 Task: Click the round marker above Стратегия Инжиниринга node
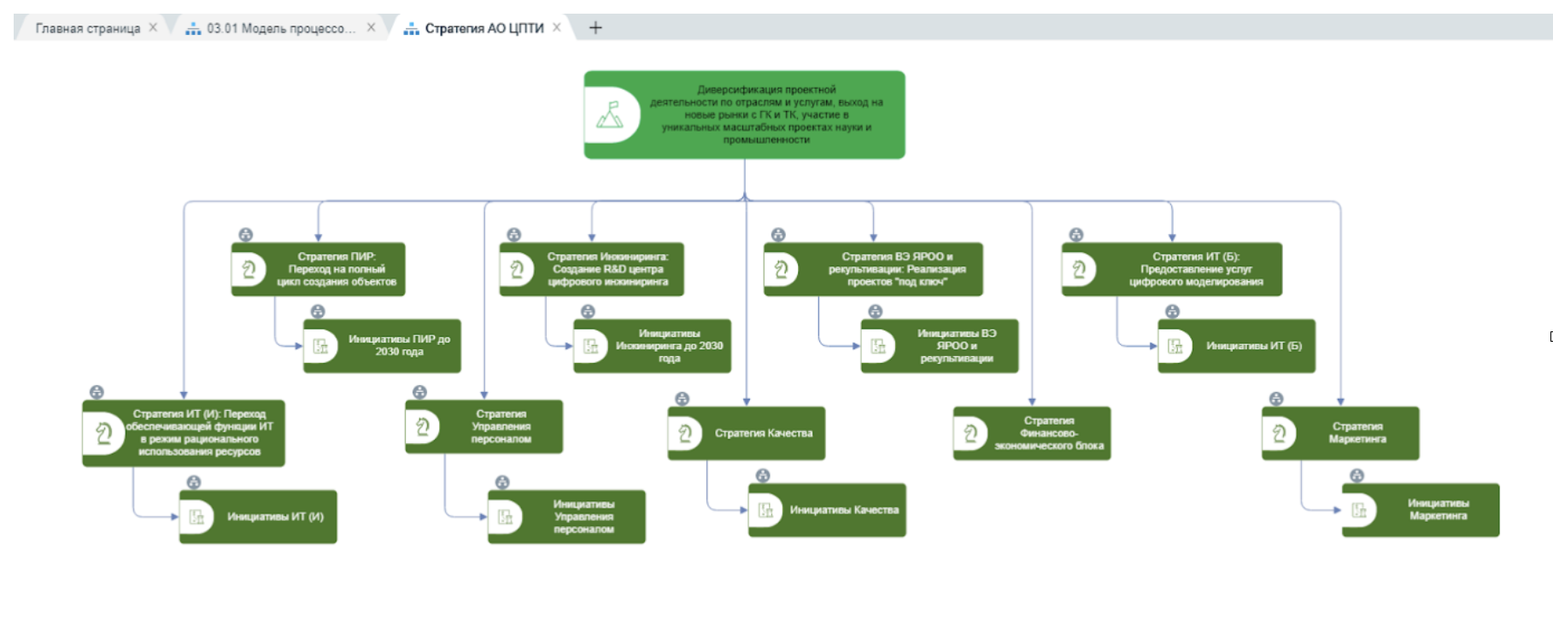pyautogui.click(x=513, y=234)
